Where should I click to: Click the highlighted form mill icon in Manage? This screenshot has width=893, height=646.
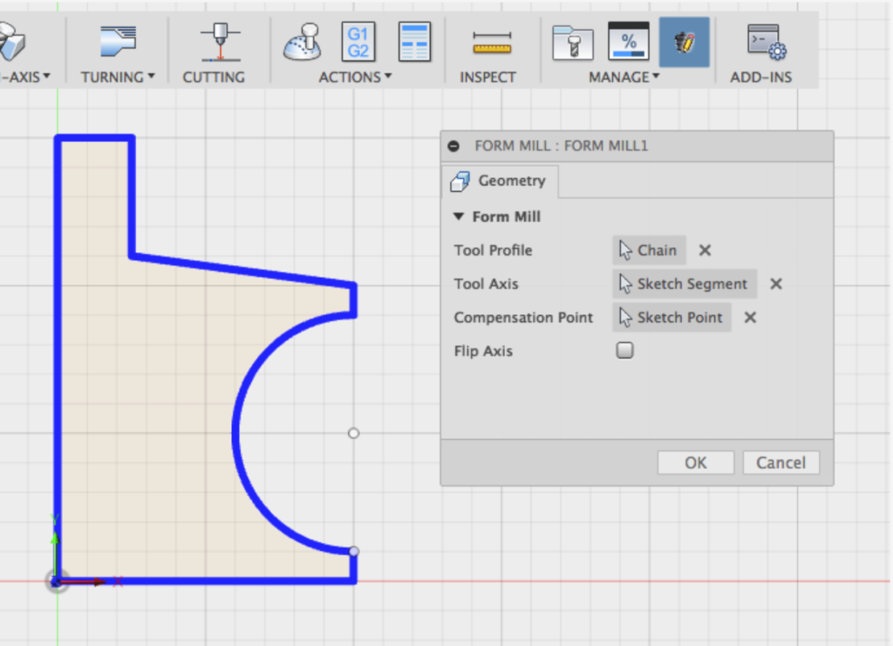pos(684,42)
